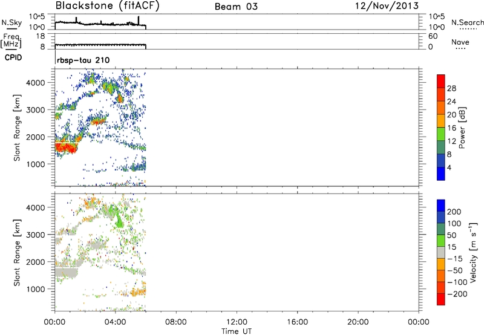The height and width of the screenshot is (335, 484).
Task: Click the 'Nave' label
Action: pyautogui.click(x=460, y=42)
